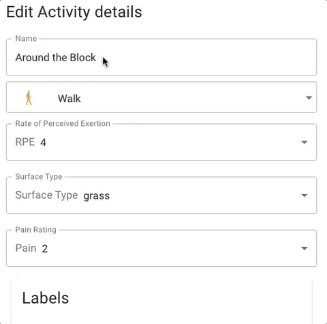Click the Labels section heading
Viewport: 327px width, 324px height.
[46, 298]
